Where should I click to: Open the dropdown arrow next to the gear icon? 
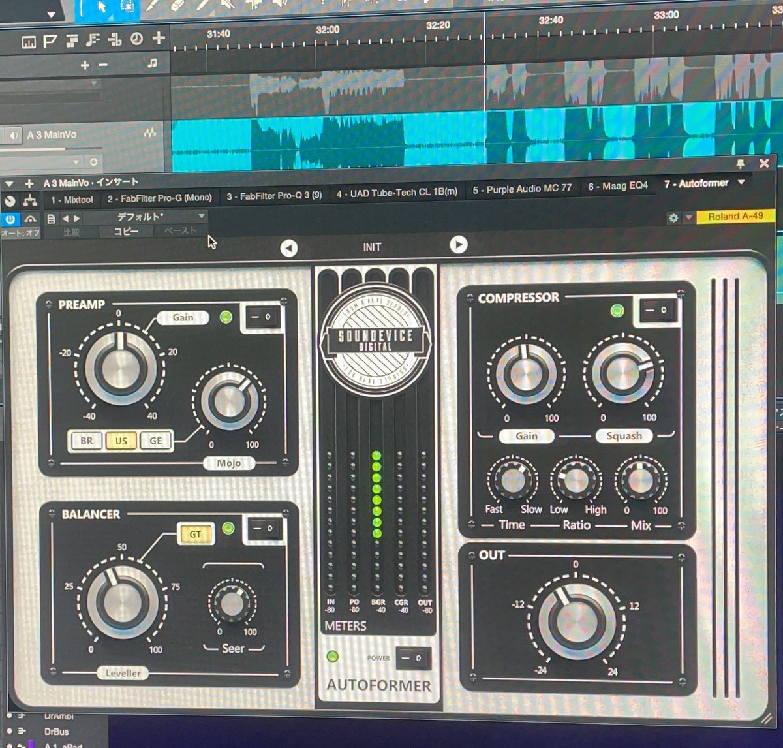click(x=688, y=218)
